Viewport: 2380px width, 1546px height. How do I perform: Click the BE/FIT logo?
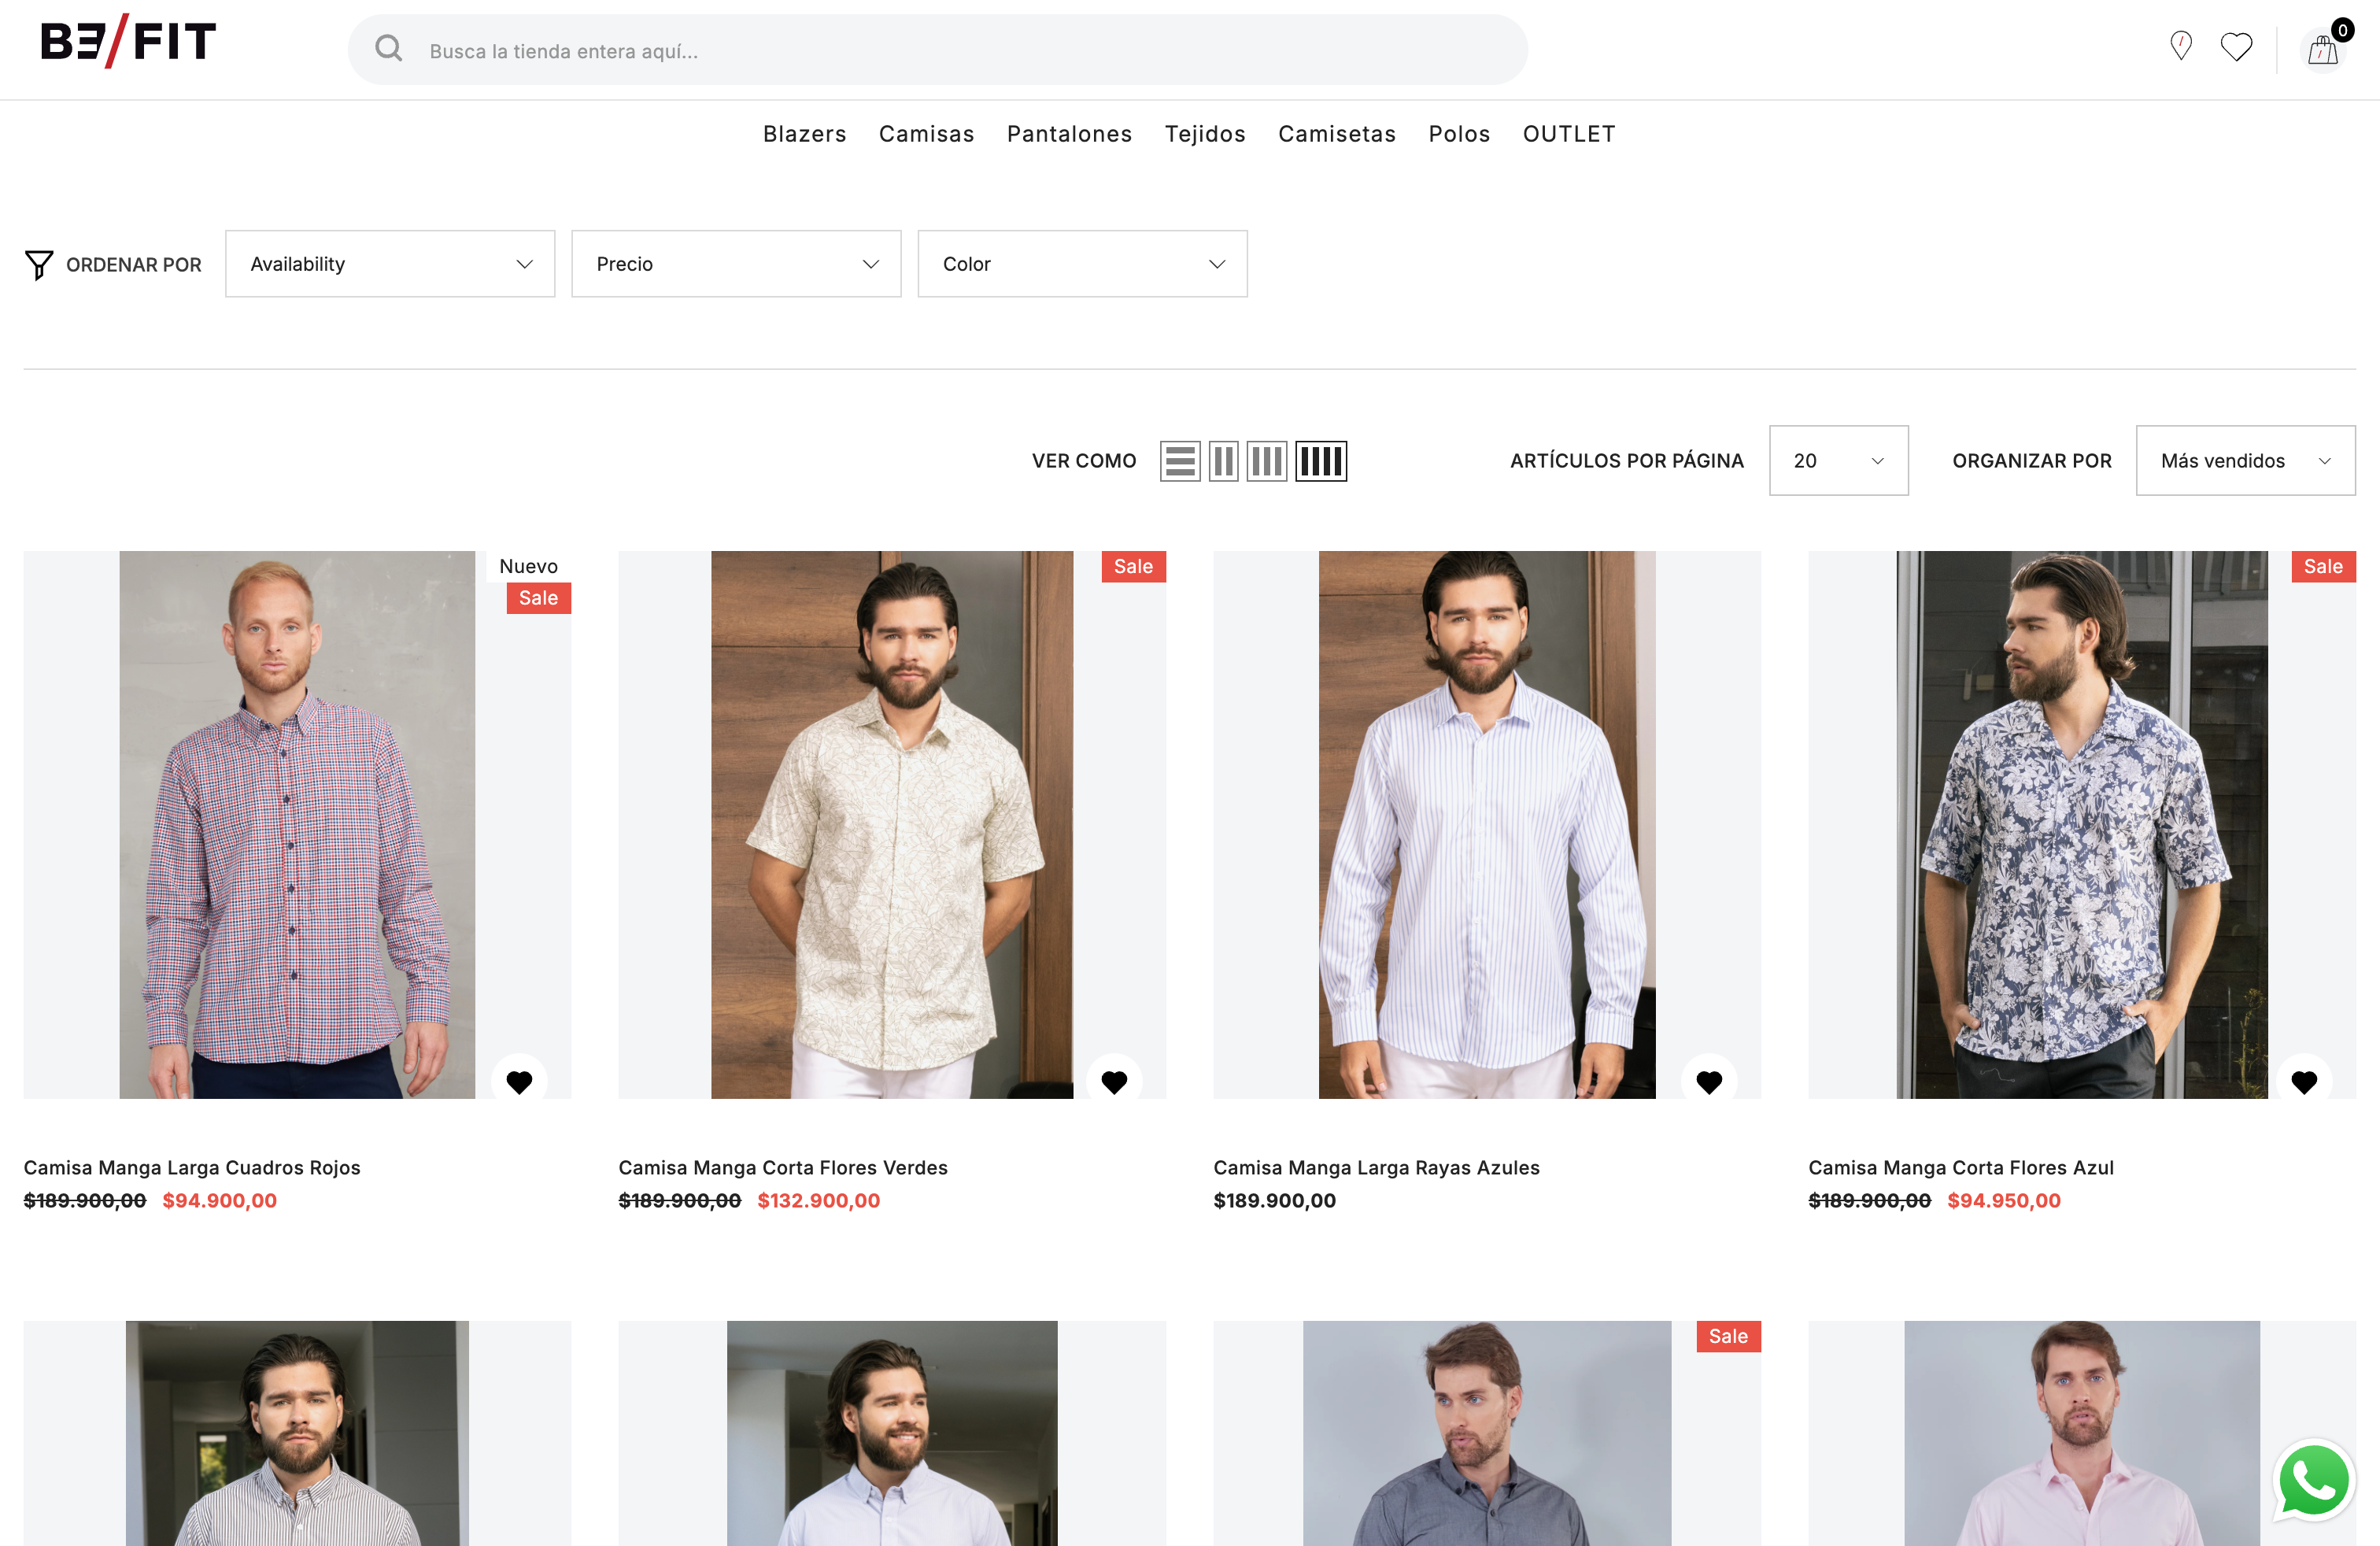pyautogui.click(x=127, y=41)
